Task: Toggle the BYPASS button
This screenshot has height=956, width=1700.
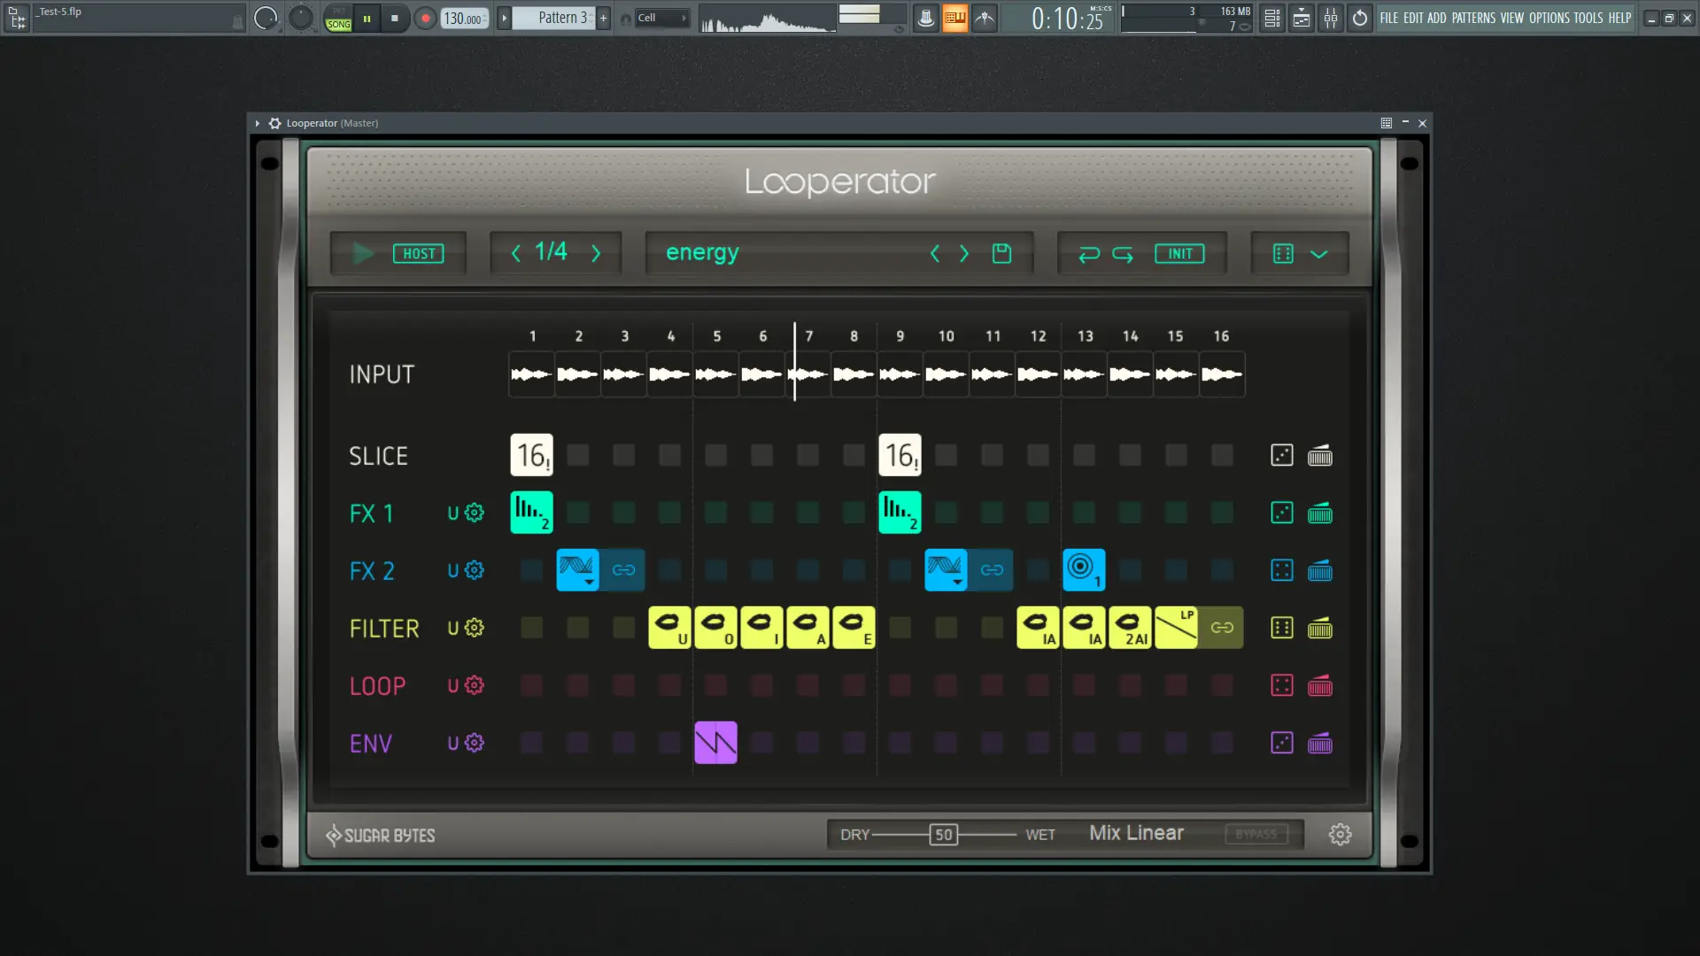Action: click(x=1256, y=834)
